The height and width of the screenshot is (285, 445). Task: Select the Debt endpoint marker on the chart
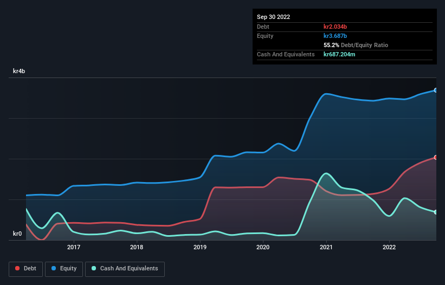click(x=436, y=157)
